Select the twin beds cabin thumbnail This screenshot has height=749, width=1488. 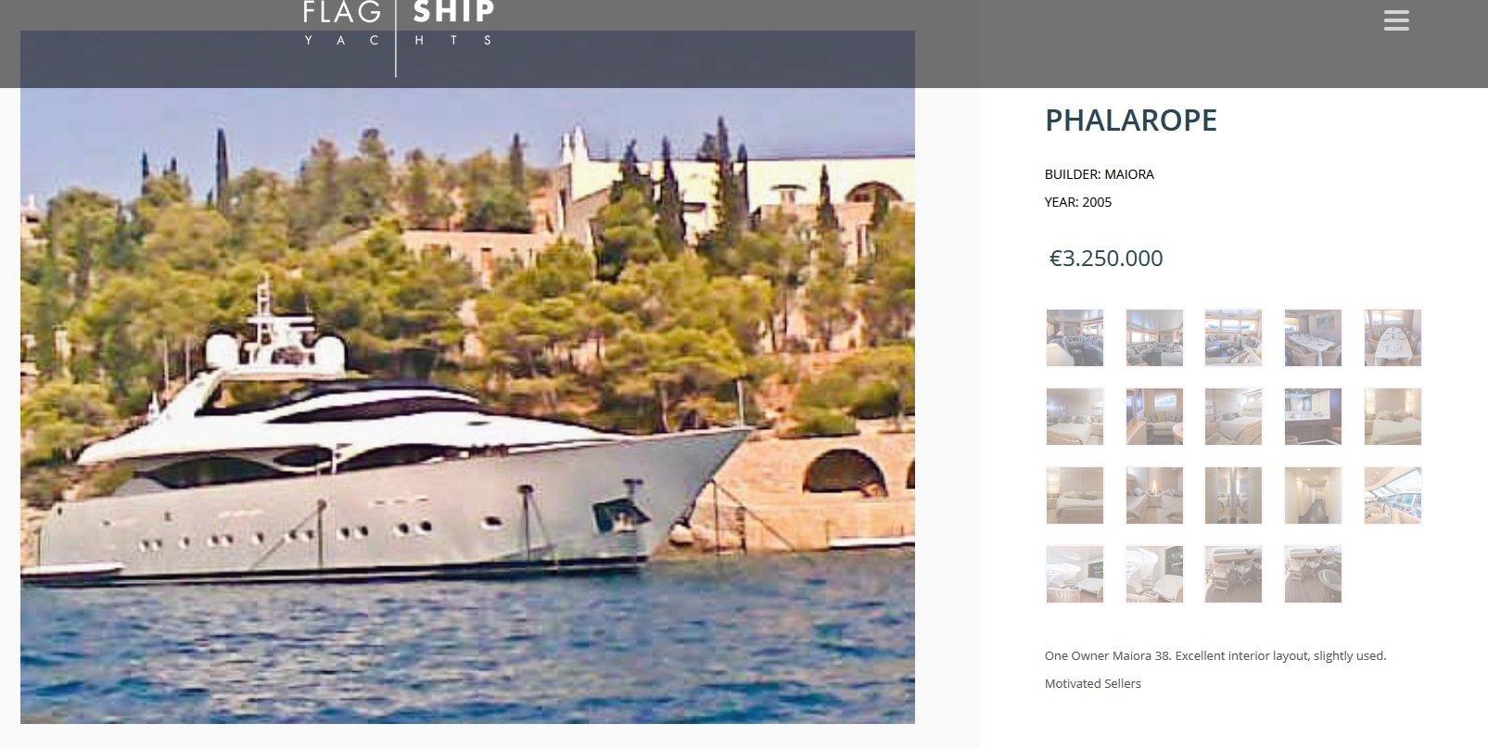pyautogui.click(x=1154, y=496)
